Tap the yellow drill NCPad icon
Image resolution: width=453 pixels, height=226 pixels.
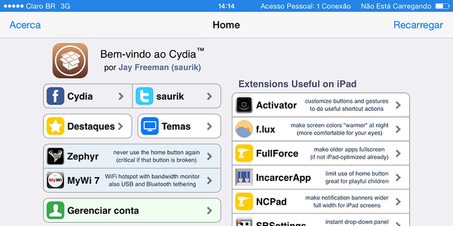point(244,202)
